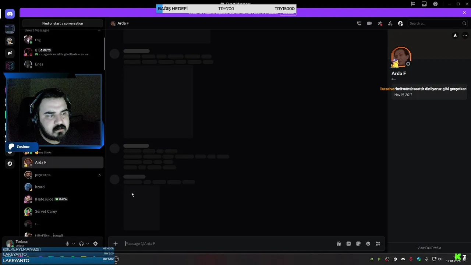The width and height of the screenshot is (471, 265).
Task: Open the more options menu in profile panel
Action: tap(465, 35)
